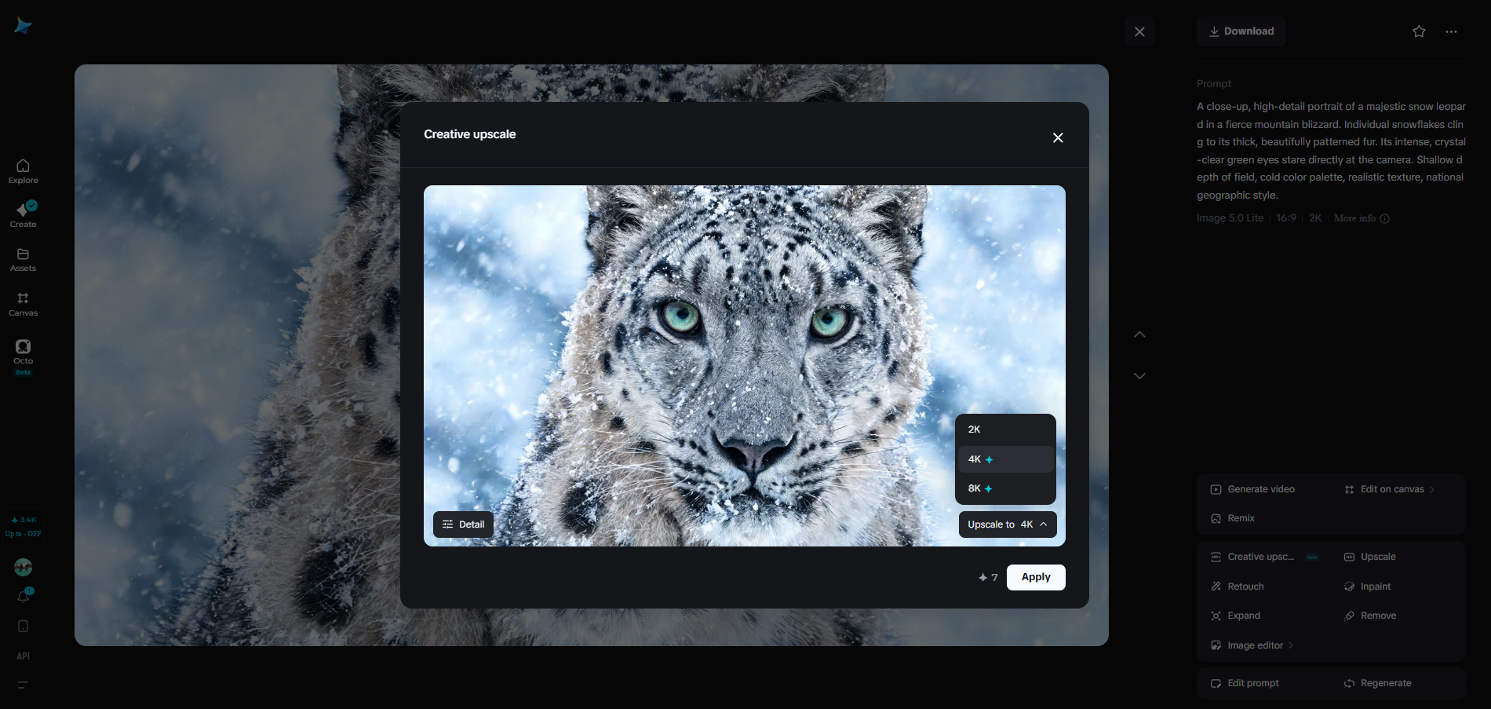
Task: Select the Inpaint tool
Action: coord(1368,587)
